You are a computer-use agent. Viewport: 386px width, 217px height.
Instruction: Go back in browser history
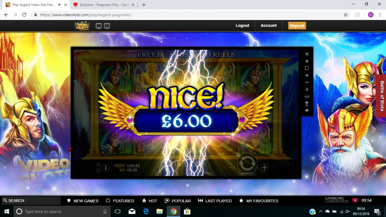point(6,15)
